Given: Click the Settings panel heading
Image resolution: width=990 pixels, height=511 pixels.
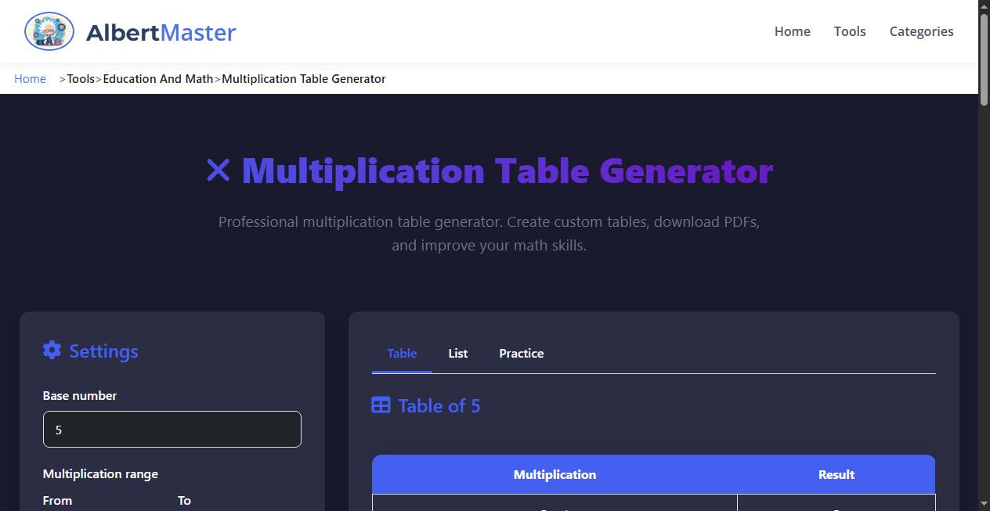Looking at the screenshot, I should [x=103, y=351].
